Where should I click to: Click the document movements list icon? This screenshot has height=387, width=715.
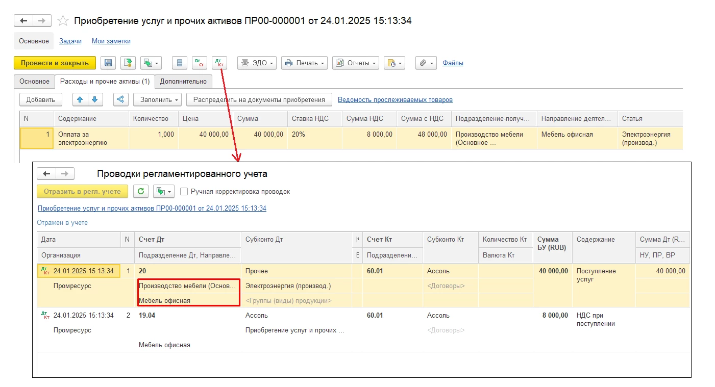pyautogui.click(x=179, y=63)
